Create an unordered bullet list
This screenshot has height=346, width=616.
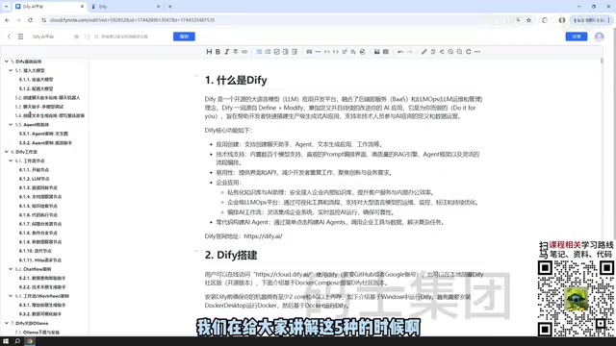pos(259,52)
